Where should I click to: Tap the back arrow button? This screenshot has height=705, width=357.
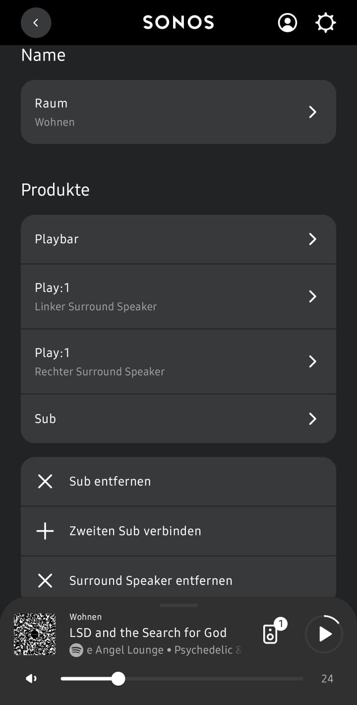36,23
